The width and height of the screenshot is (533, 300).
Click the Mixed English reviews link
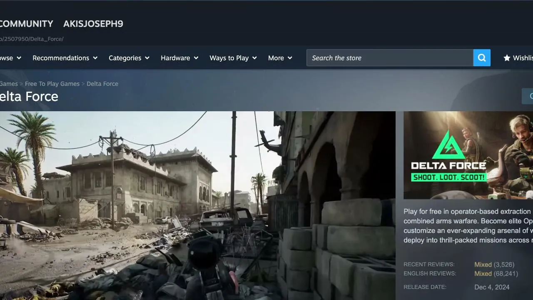483,274
